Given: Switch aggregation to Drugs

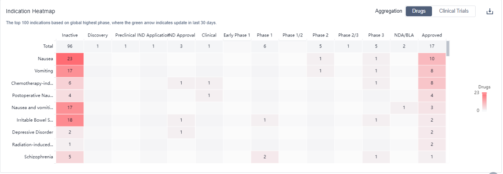Looking at the screenshot, I should coord(419,11).
